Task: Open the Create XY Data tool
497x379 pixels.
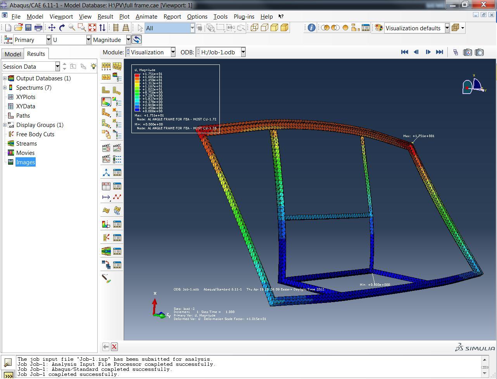Action: (x=106, y=186)
